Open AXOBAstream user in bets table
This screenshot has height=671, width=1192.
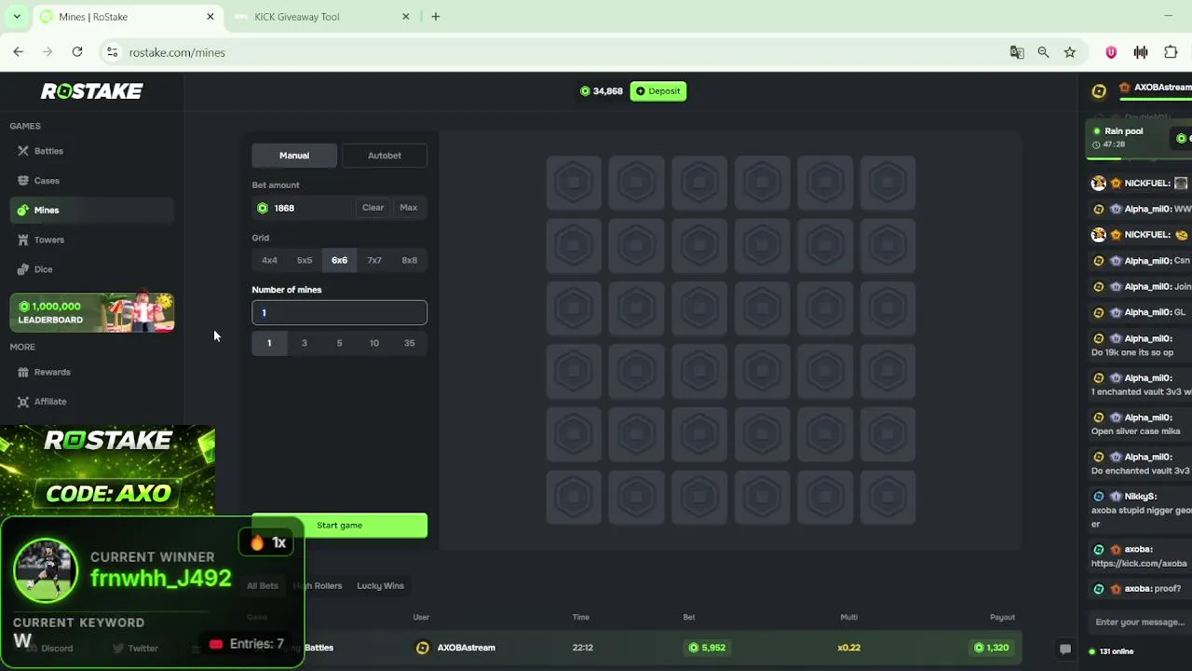pos(456,648)
